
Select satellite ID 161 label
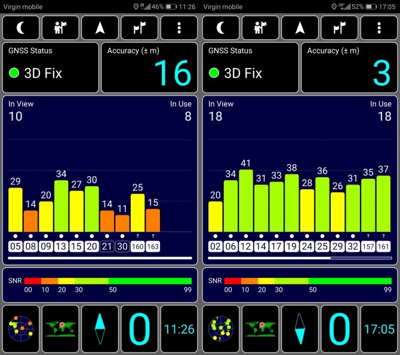pyautogui.click(x=384, y=246)
